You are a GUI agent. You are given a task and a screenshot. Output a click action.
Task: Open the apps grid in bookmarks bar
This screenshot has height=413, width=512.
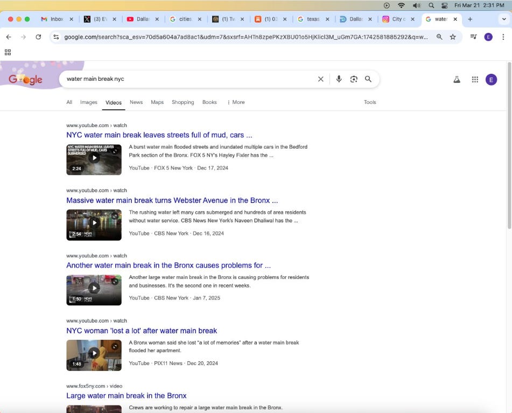(8, 52)
